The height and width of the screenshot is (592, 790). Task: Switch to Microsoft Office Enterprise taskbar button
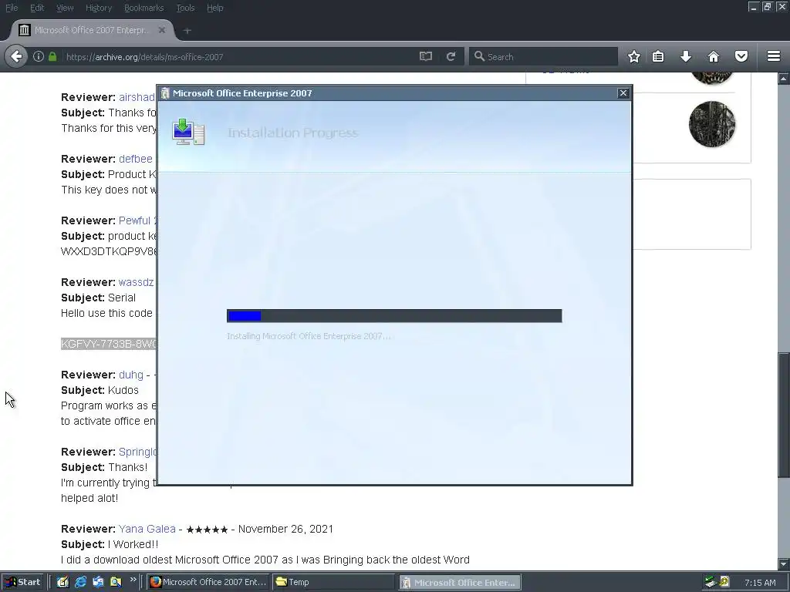[x=460, y=583]
